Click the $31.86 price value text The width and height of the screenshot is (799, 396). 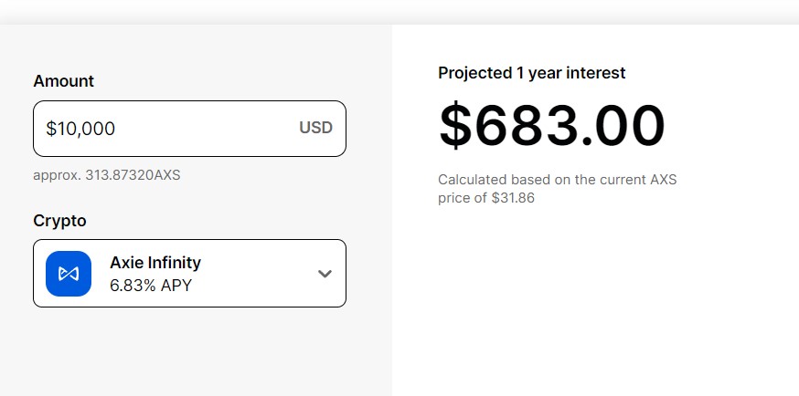[x=513, y=198]
